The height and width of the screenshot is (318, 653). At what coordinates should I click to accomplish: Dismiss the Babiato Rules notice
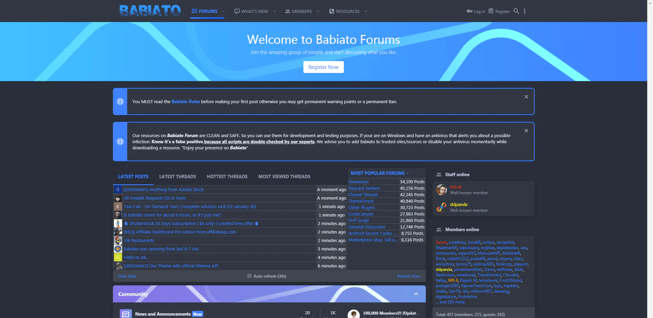tap(526, 97)
